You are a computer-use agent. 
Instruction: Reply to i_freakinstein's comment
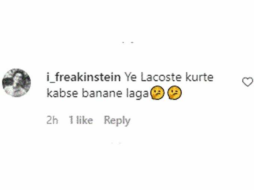pos(117,121)
